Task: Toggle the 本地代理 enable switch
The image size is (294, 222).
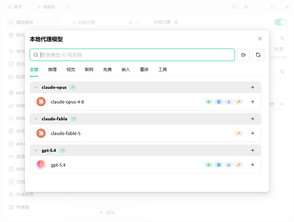Action: (x=280, y=22)
